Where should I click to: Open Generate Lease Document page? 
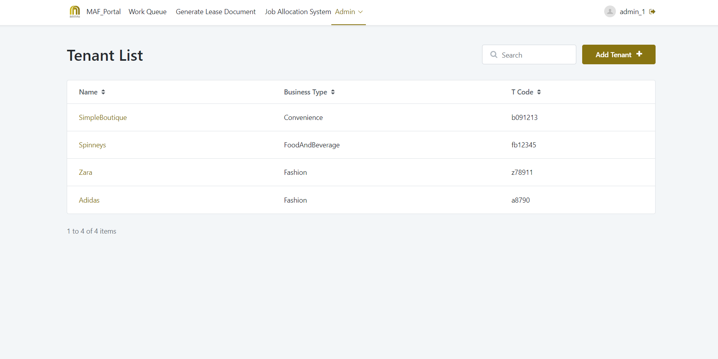tap(216, 12)
